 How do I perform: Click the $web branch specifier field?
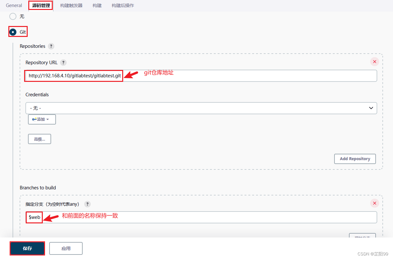click(201, 217)
